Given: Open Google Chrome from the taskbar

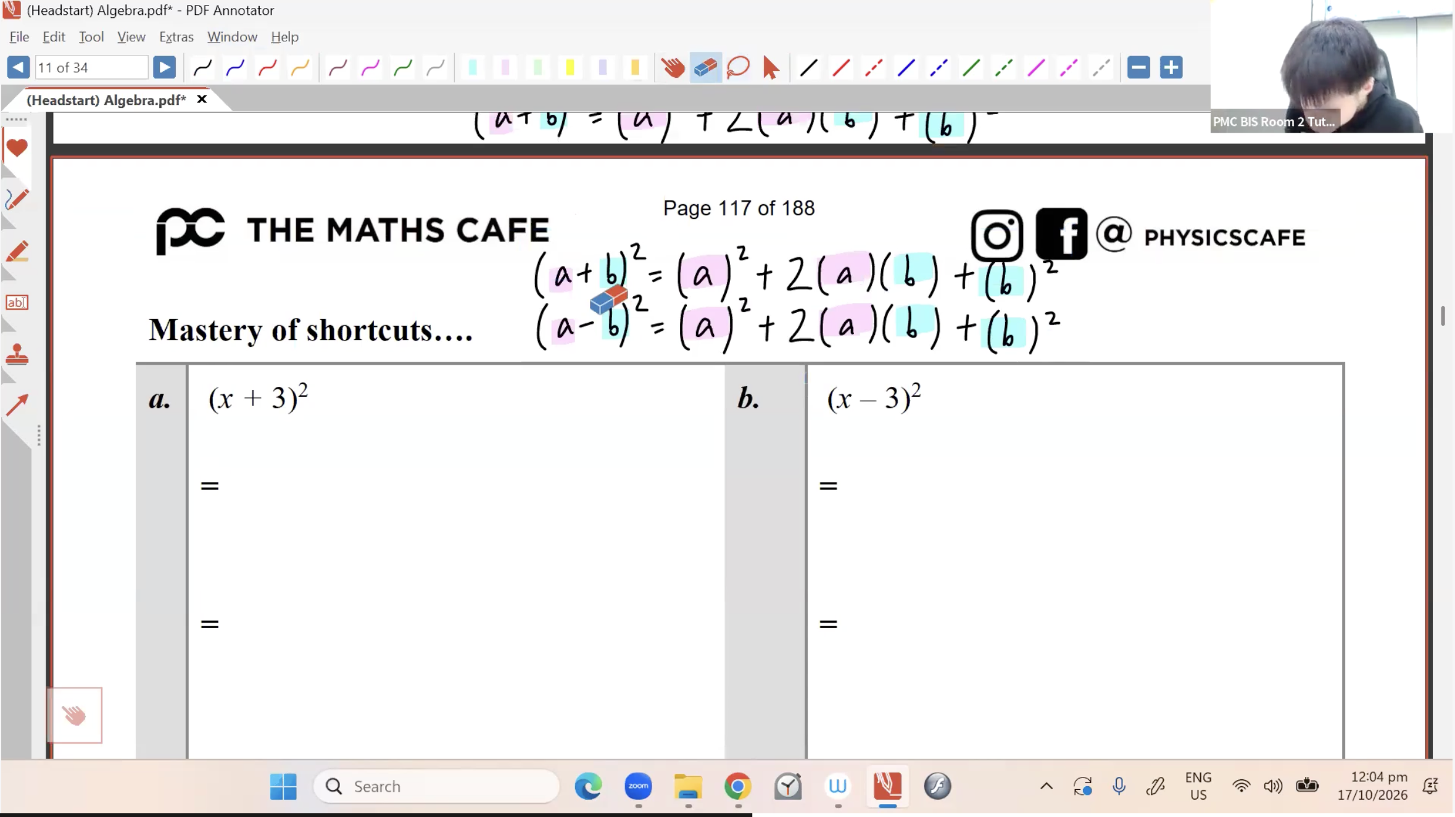Looking at the screenshot, I should pos(738,786).
